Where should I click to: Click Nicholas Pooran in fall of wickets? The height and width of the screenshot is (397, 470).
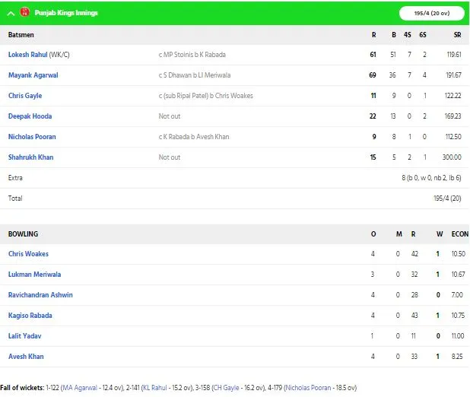308,388
